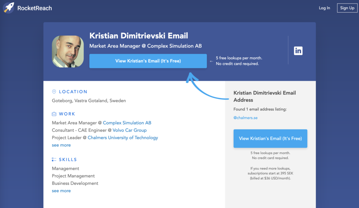The width and height of the screenshot is (359, 208).
Task: Click Kristian's profile photo
Action: (68, 51)
